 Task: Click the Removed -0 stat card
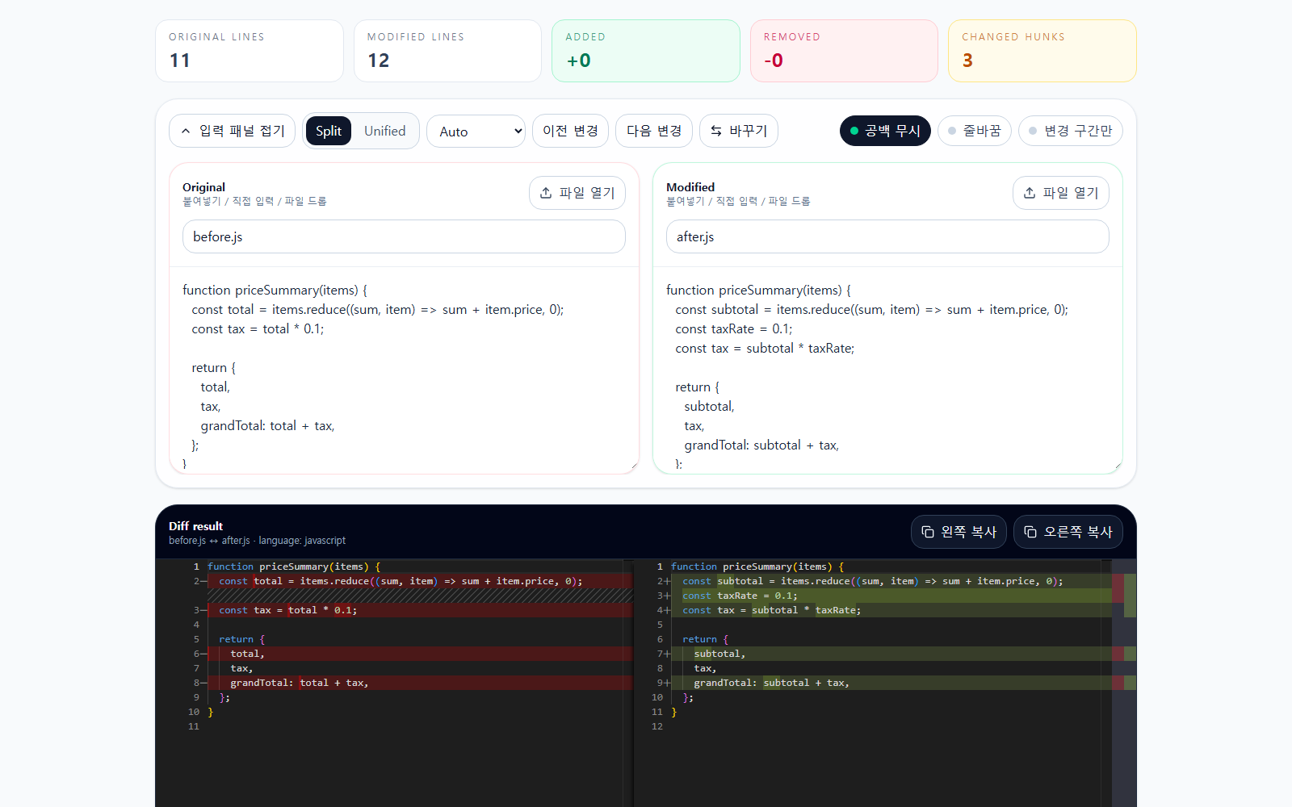click(844, 51)
